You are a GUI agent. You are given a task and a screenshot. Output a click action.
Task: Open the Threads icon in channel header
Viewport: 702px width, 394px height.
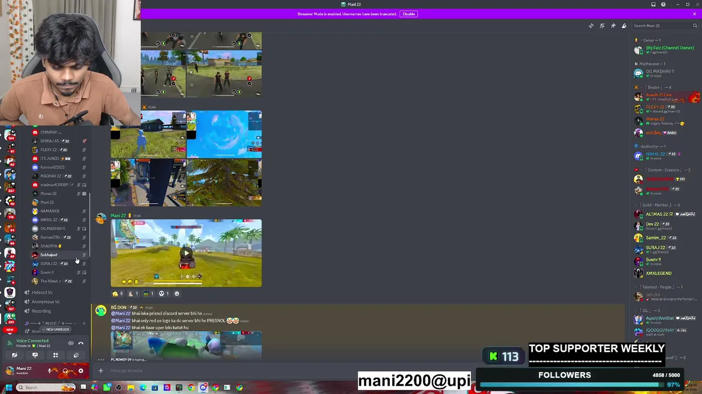[591, 26]
